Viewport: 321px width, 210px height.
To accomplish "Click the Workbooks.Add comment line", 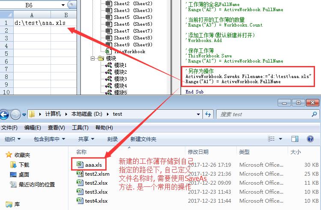I will [205, 40].
